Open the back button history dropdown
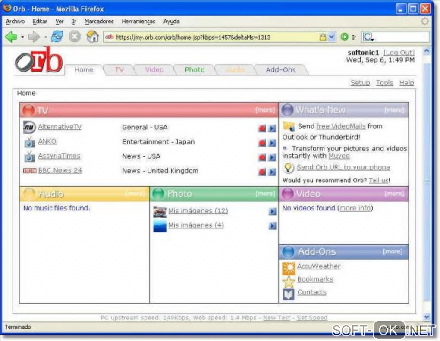 point(22,37)
